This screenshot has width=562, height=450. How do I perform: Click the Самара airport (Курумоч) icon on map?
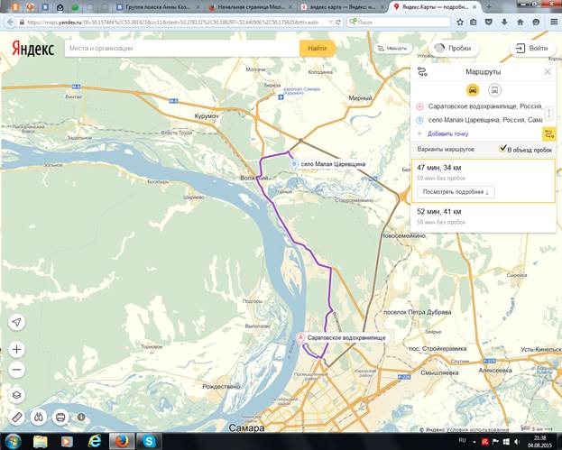click(x=281, y=96)
